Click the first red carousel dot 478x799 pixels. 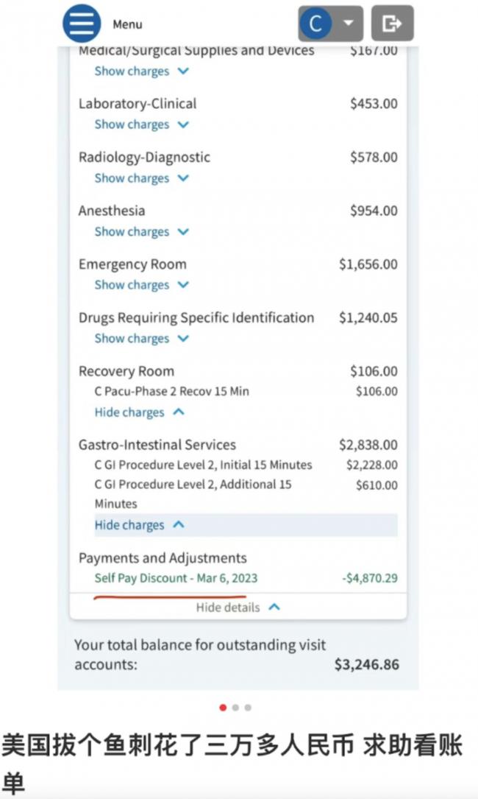223,707
